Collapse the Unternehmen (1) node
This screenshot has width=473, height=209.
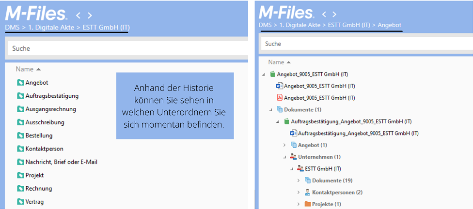click(284, 157)
